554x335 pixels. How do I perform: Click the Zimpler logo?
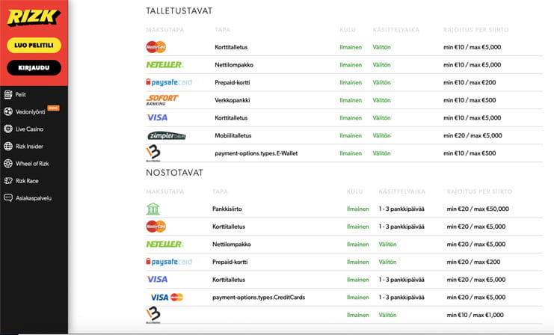(167, 135)
